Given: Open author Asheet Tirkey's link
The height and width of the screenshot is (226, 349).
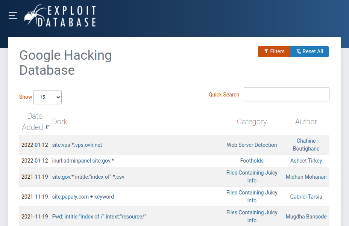Looking at the screenshot, I should click(306, 161).
